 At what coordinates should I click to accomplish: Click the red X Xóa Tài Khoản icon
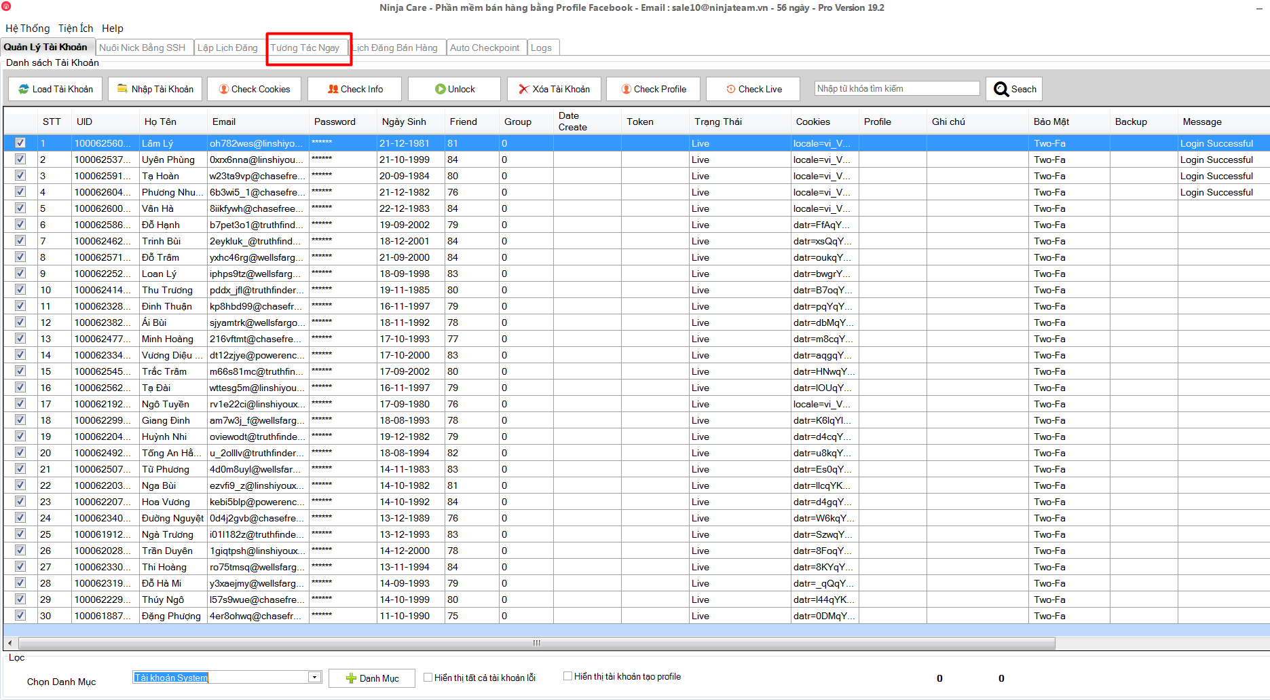pos(523,89)
